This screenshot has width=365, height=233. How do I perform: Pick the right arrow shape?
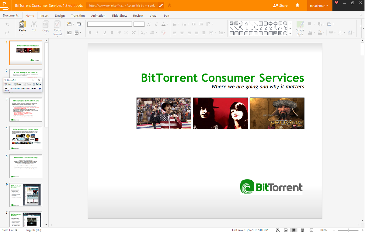click(x=270, y=23)
